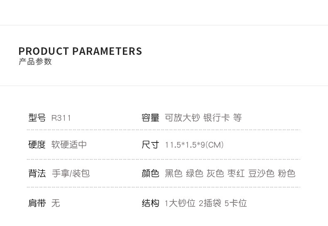Screen dimensions: 328x226
Task: Choose the 粉色 color text
Action: (286, 173)
